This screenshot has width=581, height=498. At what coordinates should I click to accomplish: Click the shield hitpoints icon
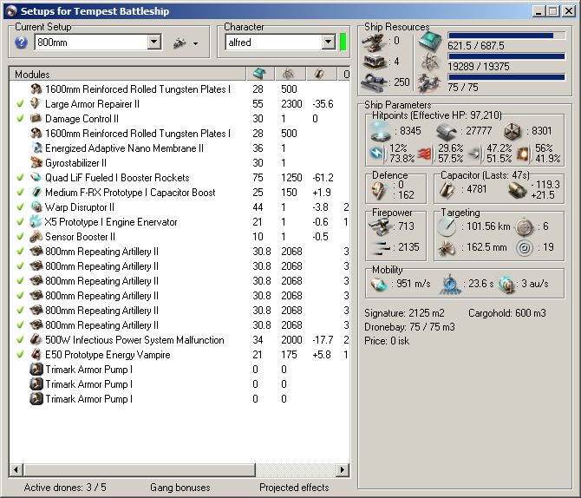(381, 132)
